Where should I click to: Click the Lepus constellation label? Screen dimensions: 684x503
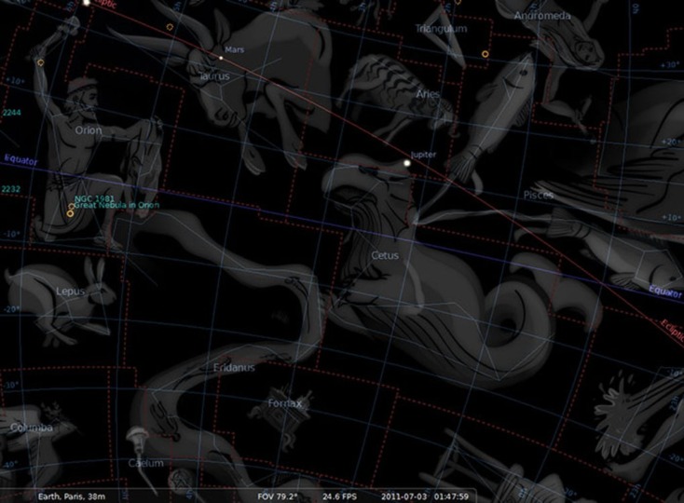pos(70,292)
